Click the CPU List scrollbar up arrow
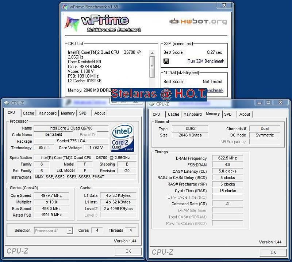292x262 pixels. (152, 53)
